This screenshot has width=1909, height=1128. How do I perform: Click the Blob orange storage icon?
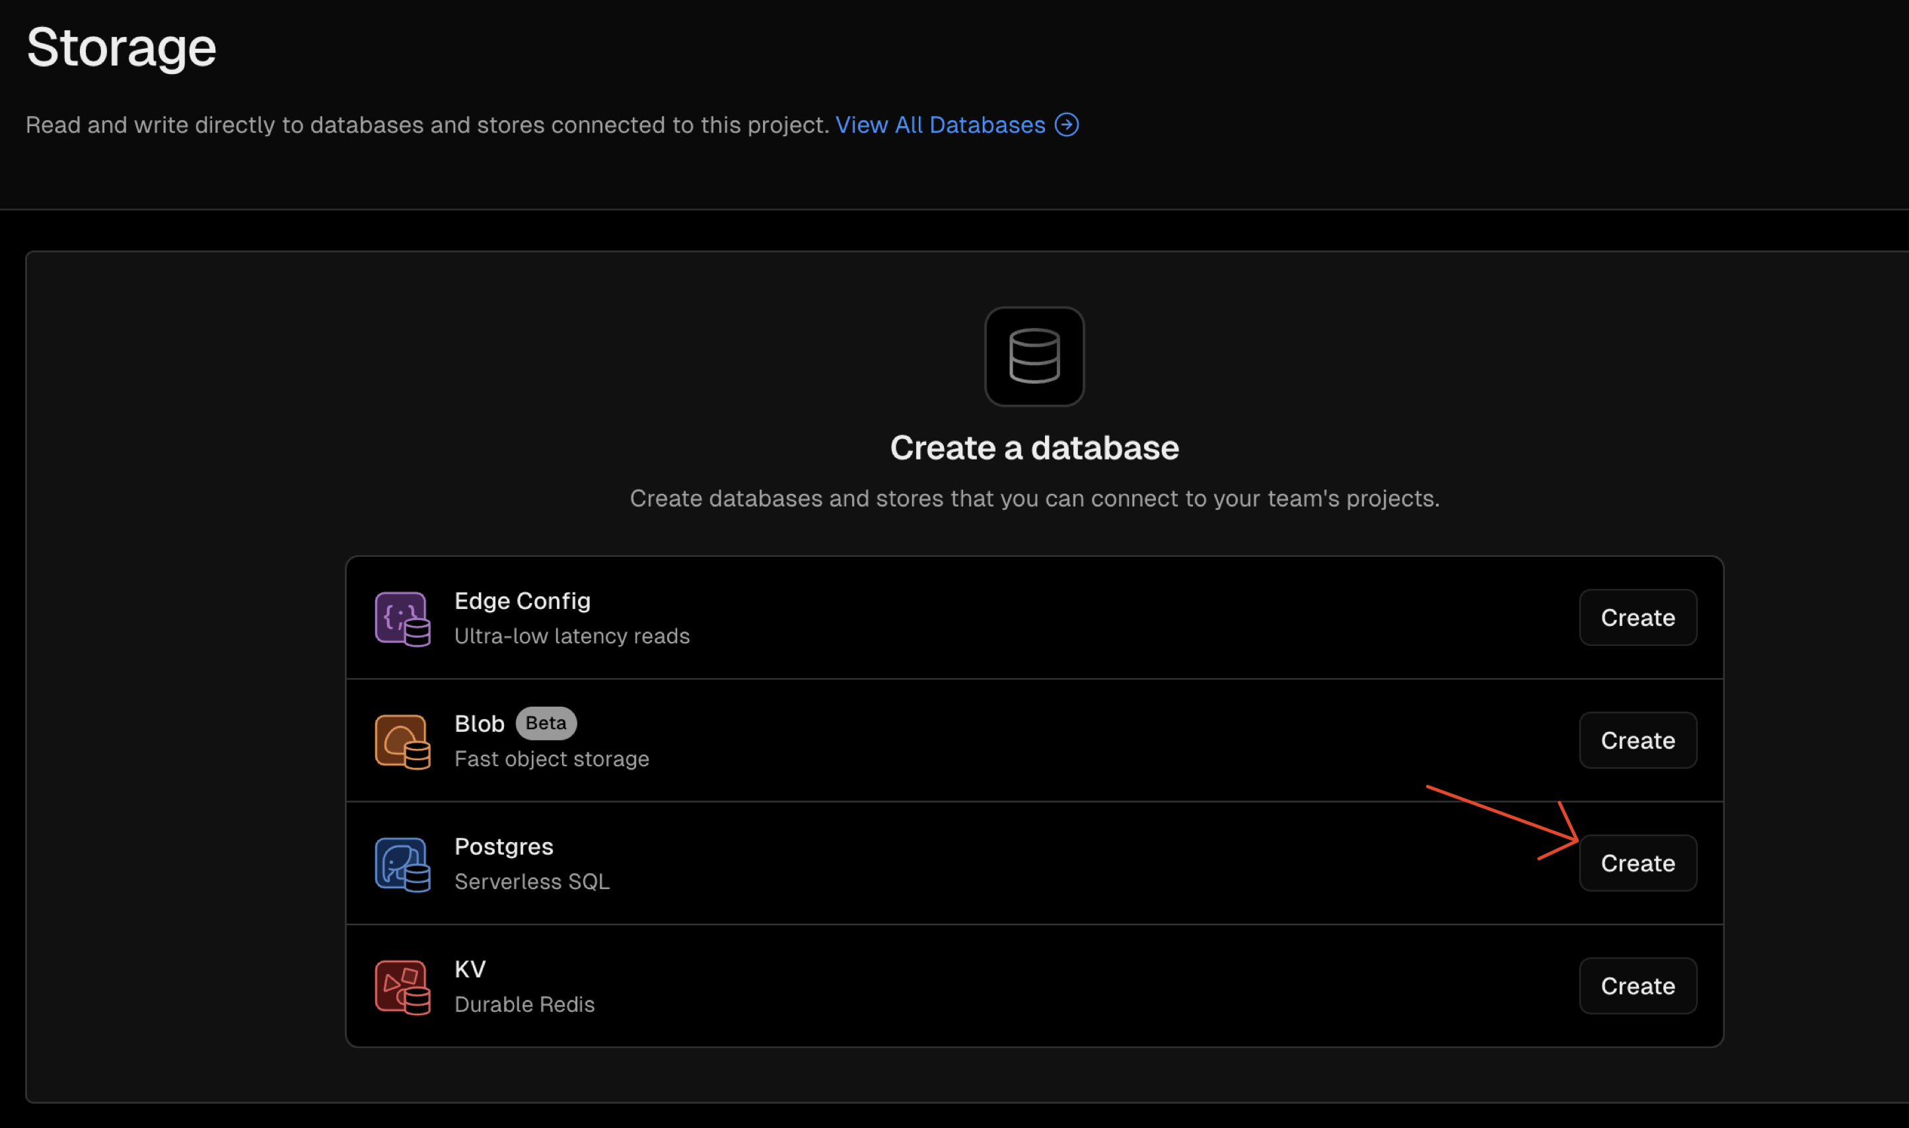(402, 741)
